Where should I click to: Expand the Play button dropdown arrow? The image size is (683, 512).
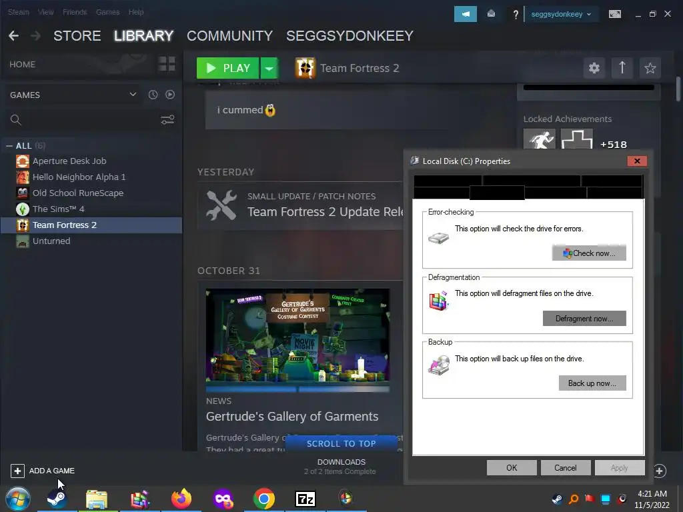[269, 68]
